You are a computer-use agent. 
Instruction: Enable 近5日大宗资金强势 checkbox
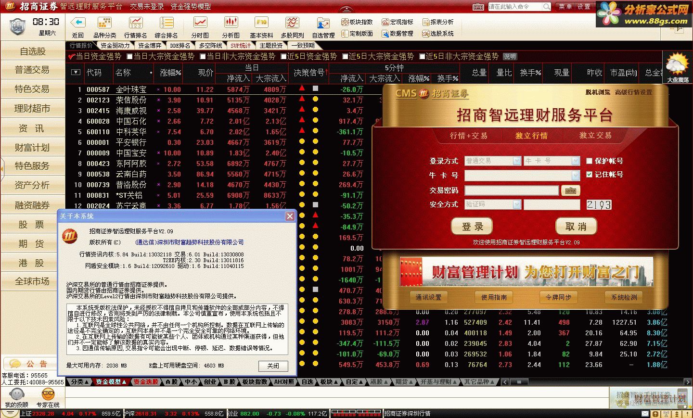345,56
